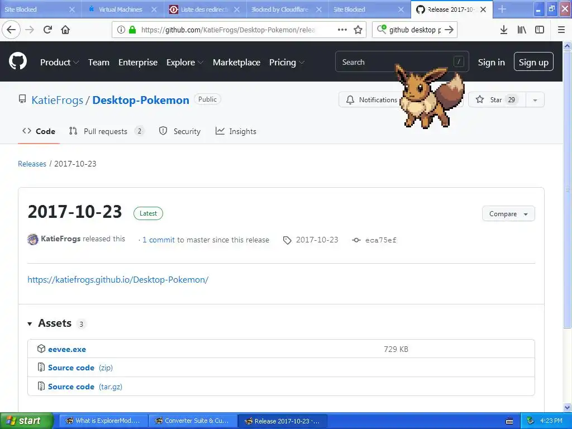Expand the Explore dropdown menu
Image resolution: width=572 pixels, height=429 pixels.
click(x=184, y=63)
